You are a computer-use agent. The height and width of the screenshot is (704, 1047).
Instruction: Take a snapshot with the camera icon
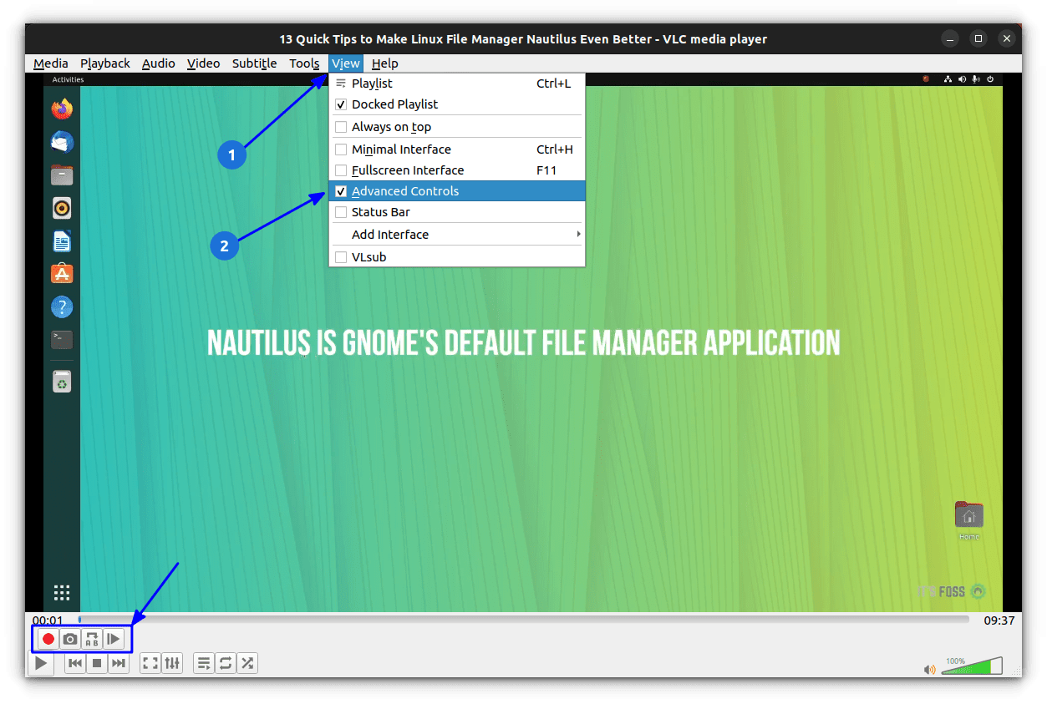(x=70, y=640)
